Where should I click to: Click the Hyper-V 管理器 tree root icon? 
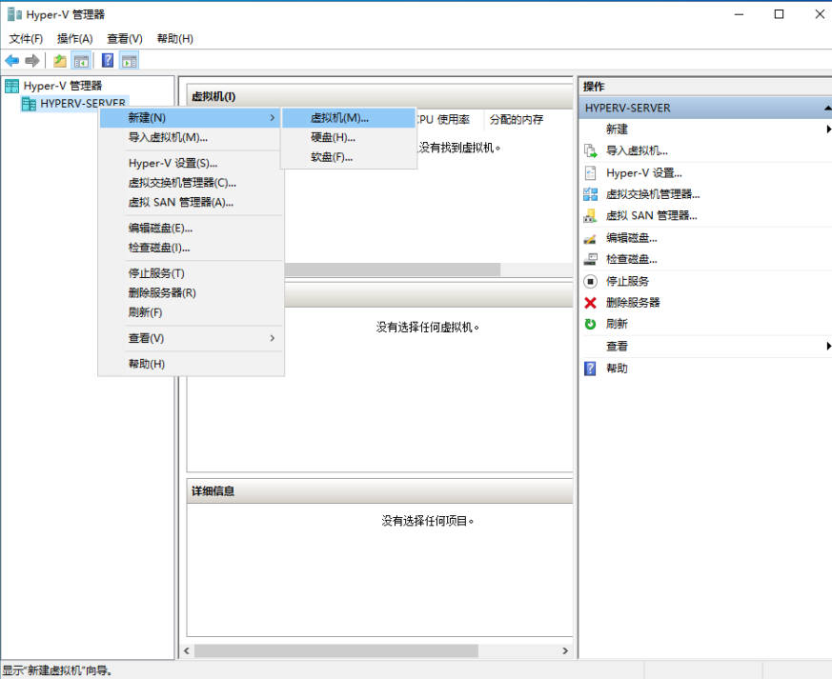(x=11, y=86)
